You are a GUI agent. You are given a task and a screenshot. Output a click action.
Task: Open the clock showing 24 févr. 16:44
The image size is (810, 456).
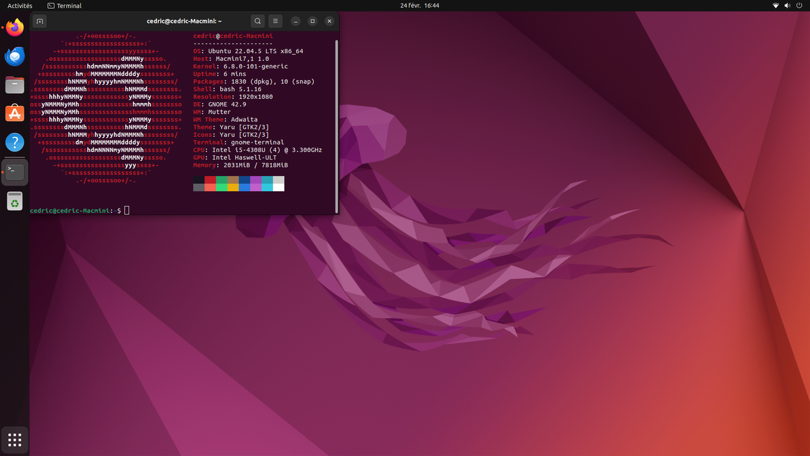click(420, 6)
